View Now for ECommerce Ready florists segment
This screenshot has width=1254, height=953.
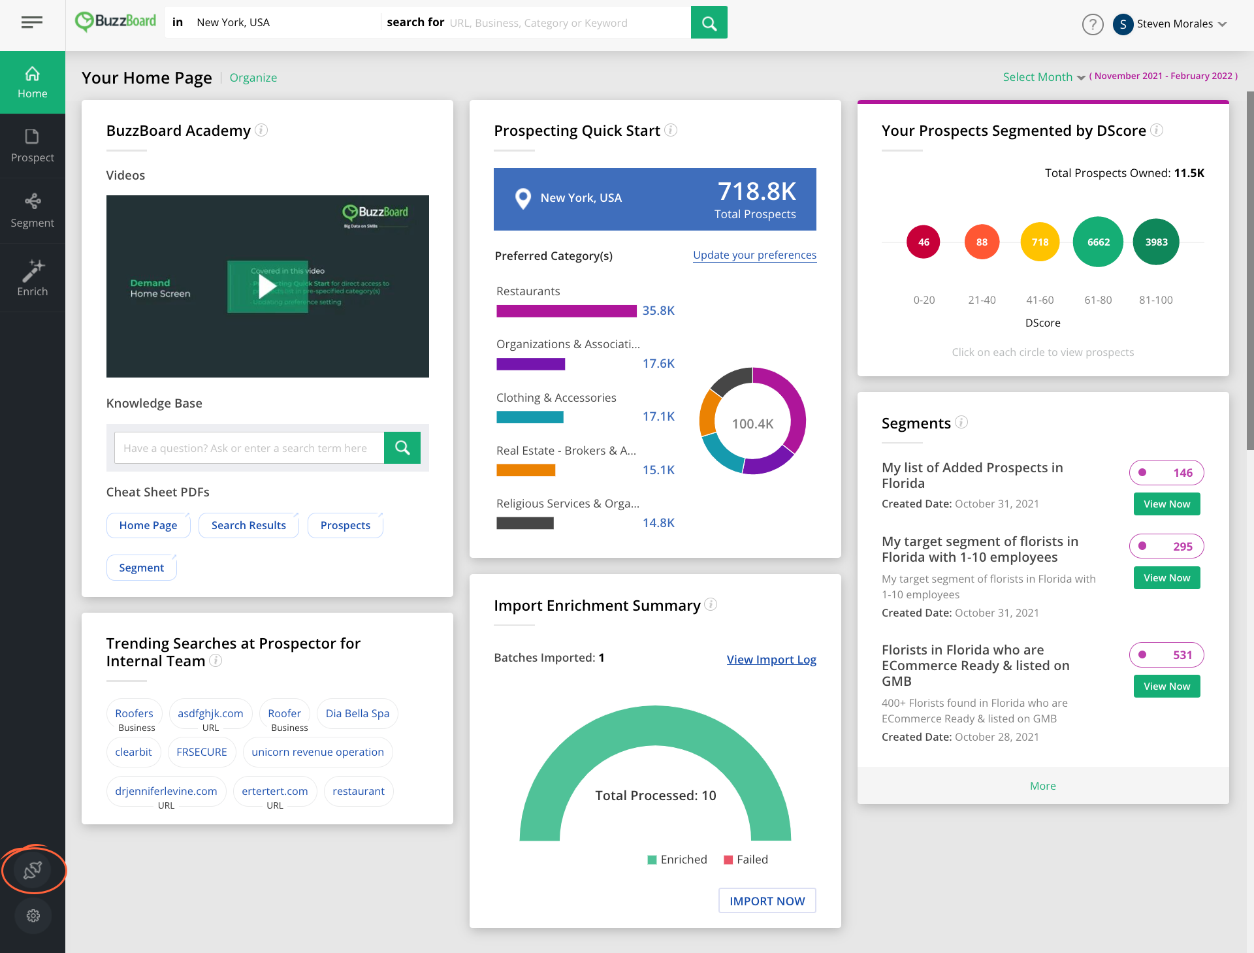(x=1166, y=686)
